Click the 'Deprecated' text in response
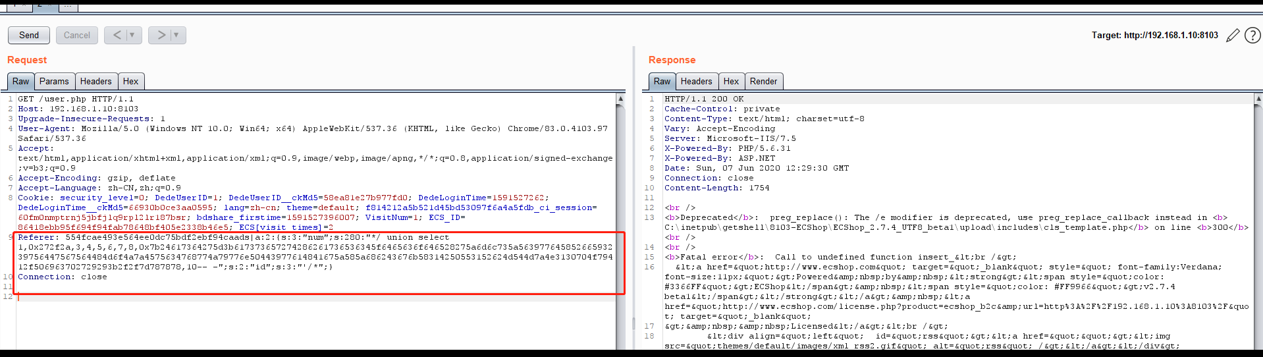 [707, 217]
